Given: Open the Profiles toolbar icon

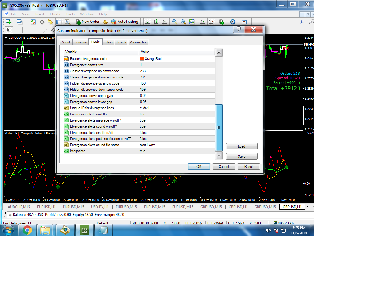Looking at the screenshot, I should 20,22.
